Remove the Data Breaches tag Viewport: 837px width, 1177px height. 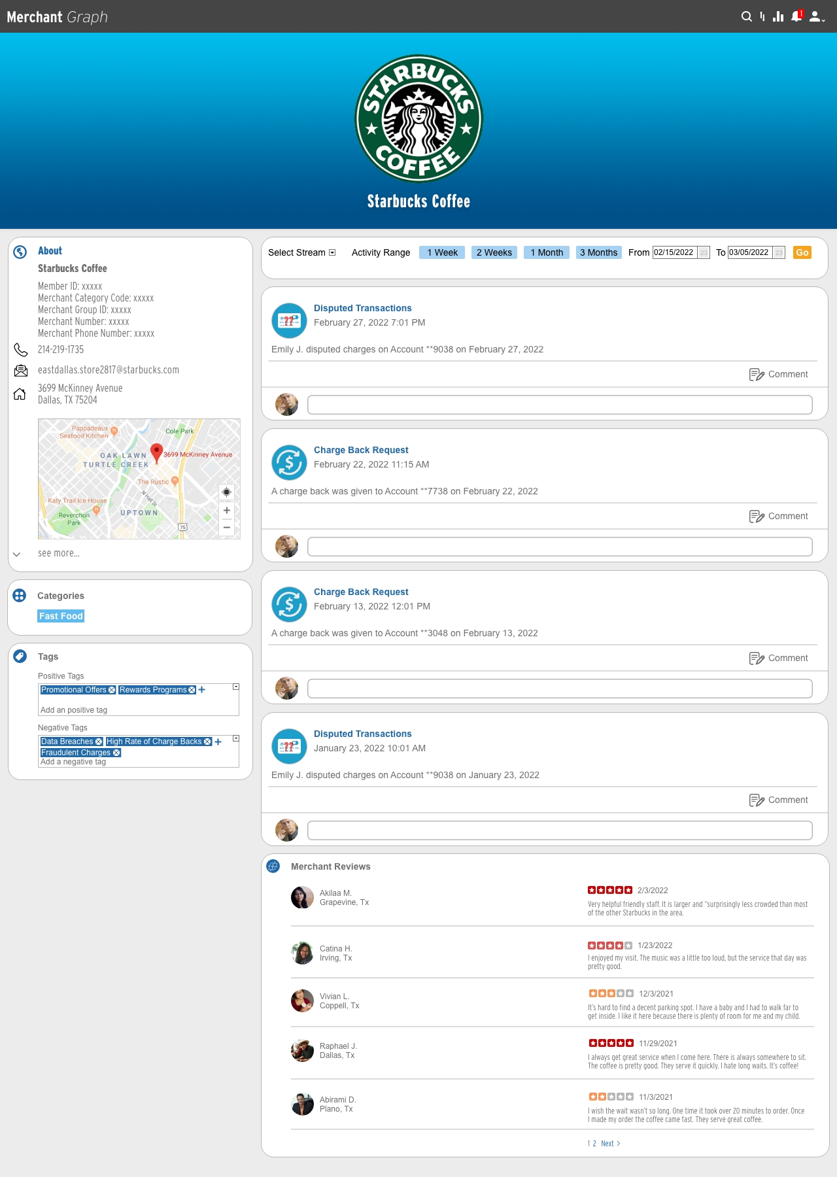[99, 742]
